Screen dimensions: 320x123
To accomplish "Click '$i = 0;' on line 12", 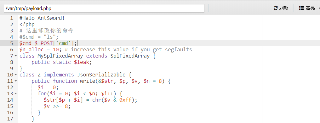I will [48, 87].
